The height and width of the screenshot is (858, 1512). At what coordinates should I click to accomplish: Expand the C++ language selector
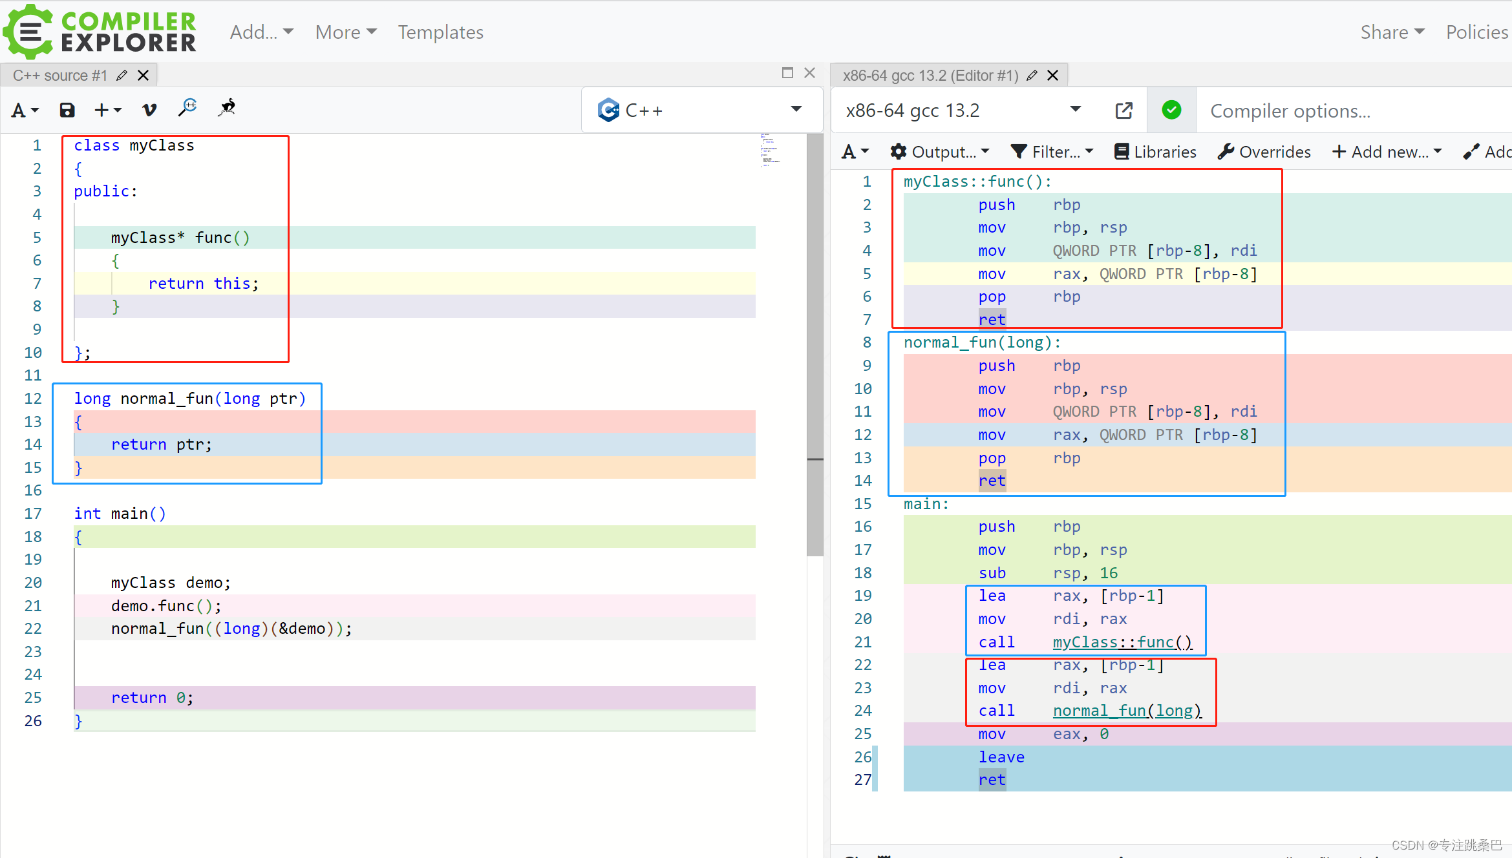[701, 110]
